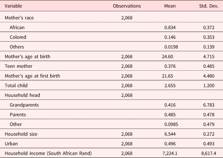The image size is (223, 158).
Task: Select the Others mean value 0.0198
Action: tap(169, 47)
